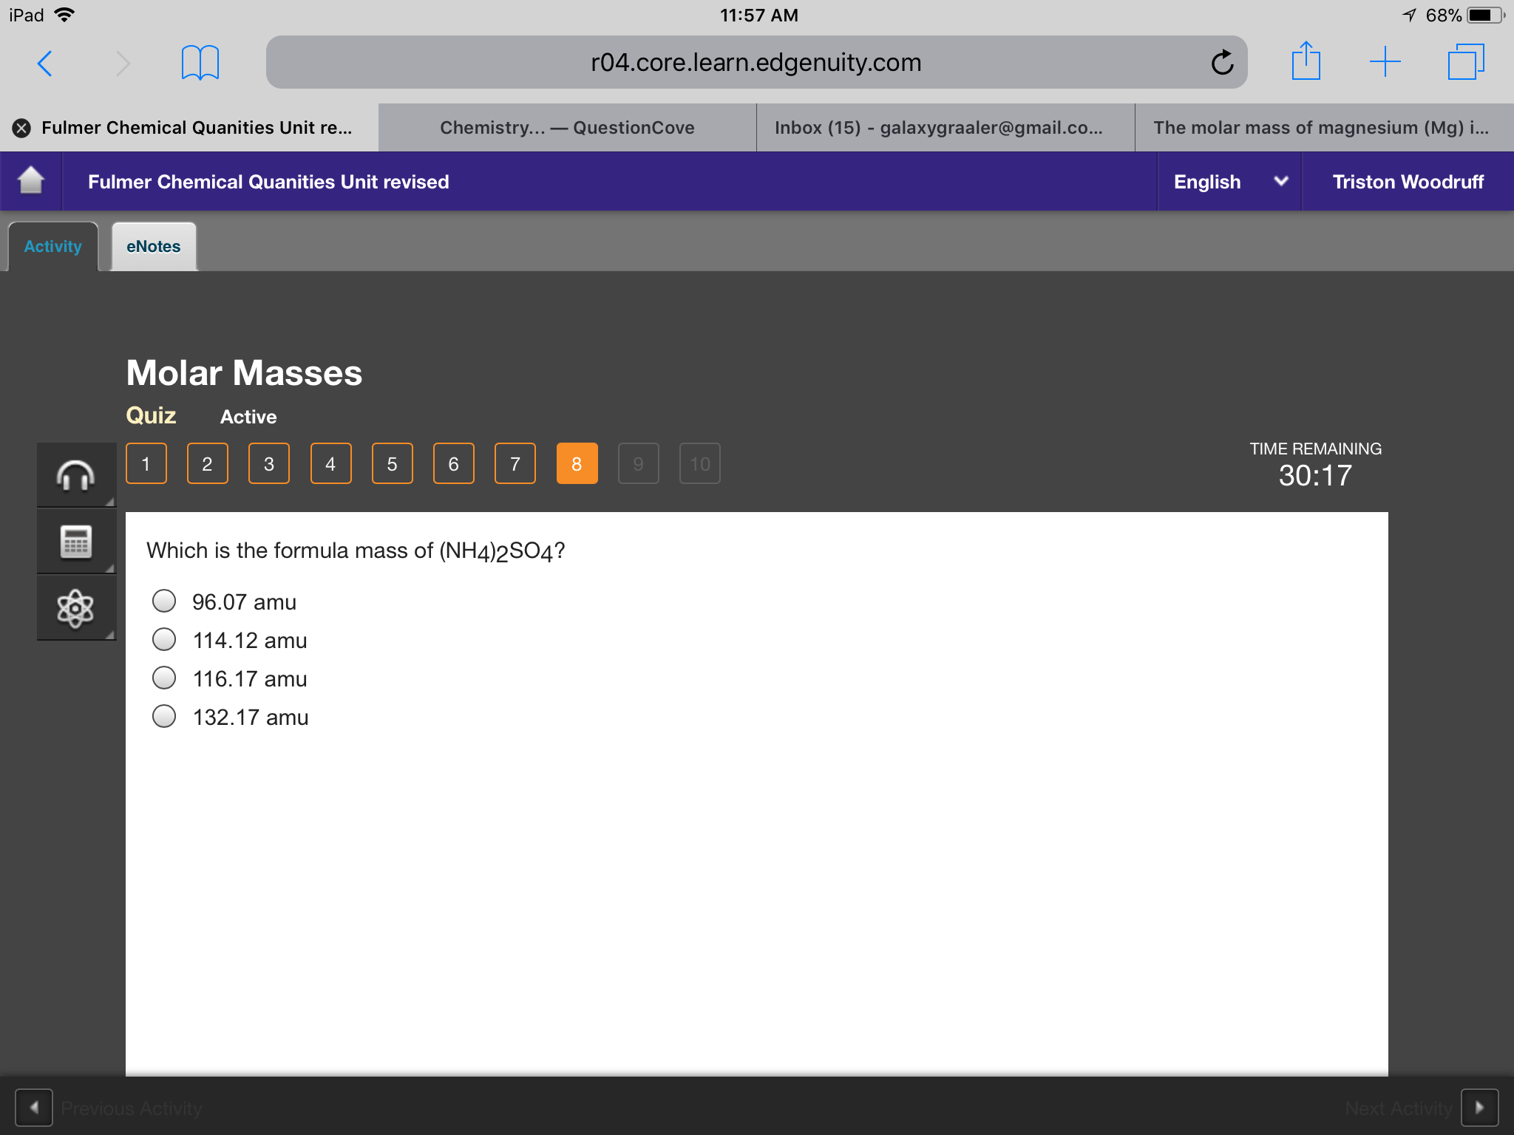The width and height of the screenshot is (1514, 1135).
Task: Jump to quiz question 5
Action: (392, 464)
